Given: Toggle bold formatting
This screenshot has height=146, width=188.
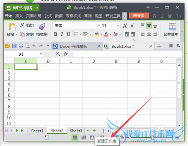Looking at the screenshot, I should tap(56, 34).
